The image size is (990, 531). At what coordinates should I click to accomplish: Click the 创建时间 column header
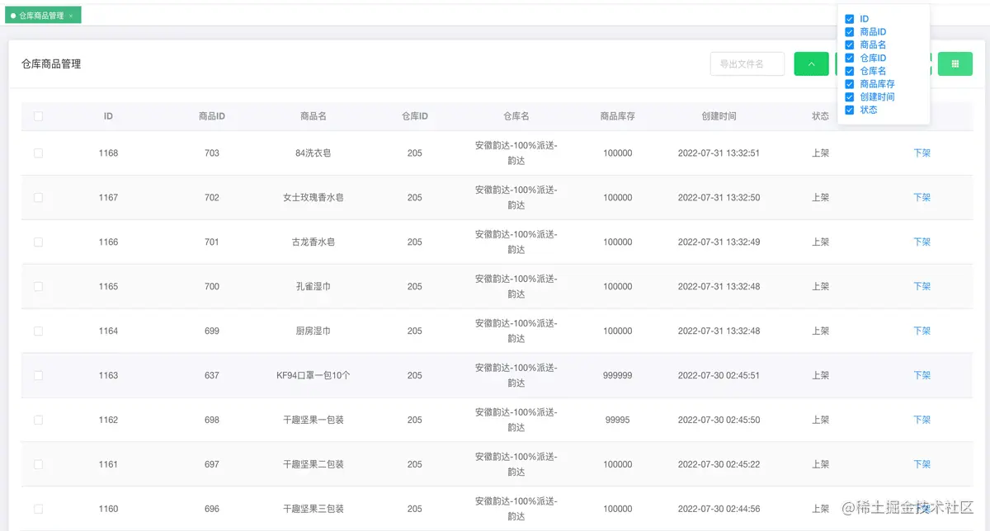click(719, 116)
